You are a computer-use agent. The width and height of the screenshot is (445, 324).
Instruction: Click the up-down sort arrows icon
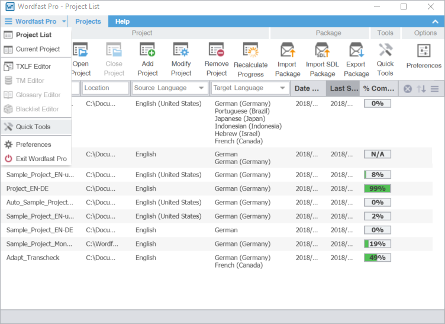(x=421, y=89)
